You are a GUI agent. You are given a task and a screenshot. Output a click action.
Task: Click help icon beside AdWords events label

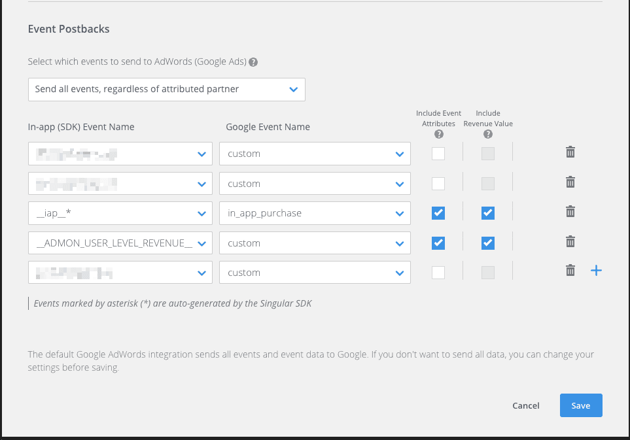253,62
